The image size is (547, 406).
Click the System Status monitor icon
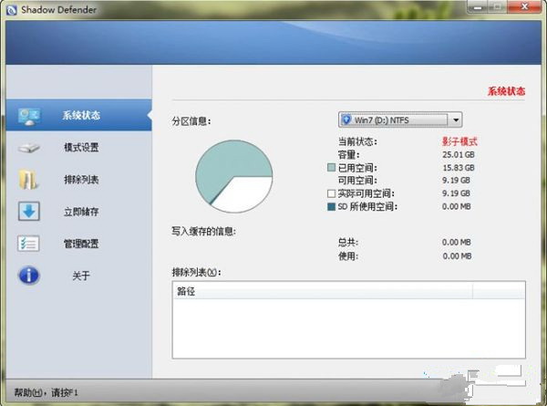click(29, 116)
